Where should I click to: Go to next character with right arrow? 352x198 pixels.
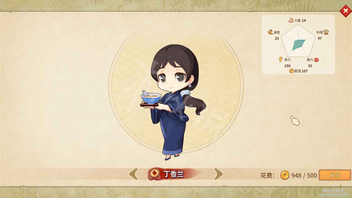[218, 174]
